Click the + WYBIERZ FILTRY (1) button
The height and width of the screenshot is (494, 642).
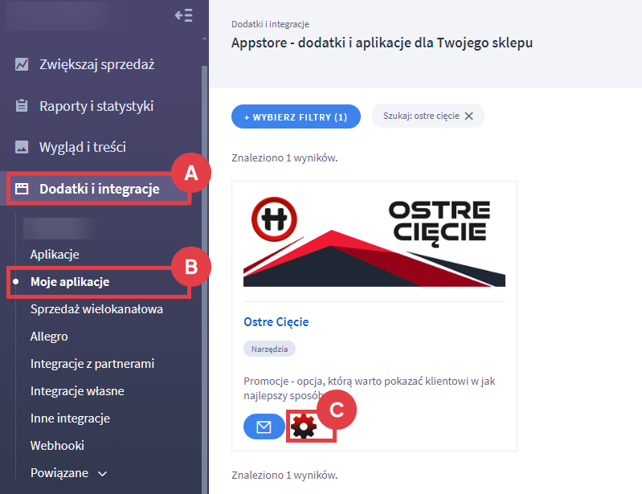point(296,116)
